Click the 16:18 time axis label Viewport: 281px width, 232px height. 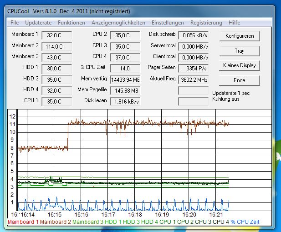135,214
